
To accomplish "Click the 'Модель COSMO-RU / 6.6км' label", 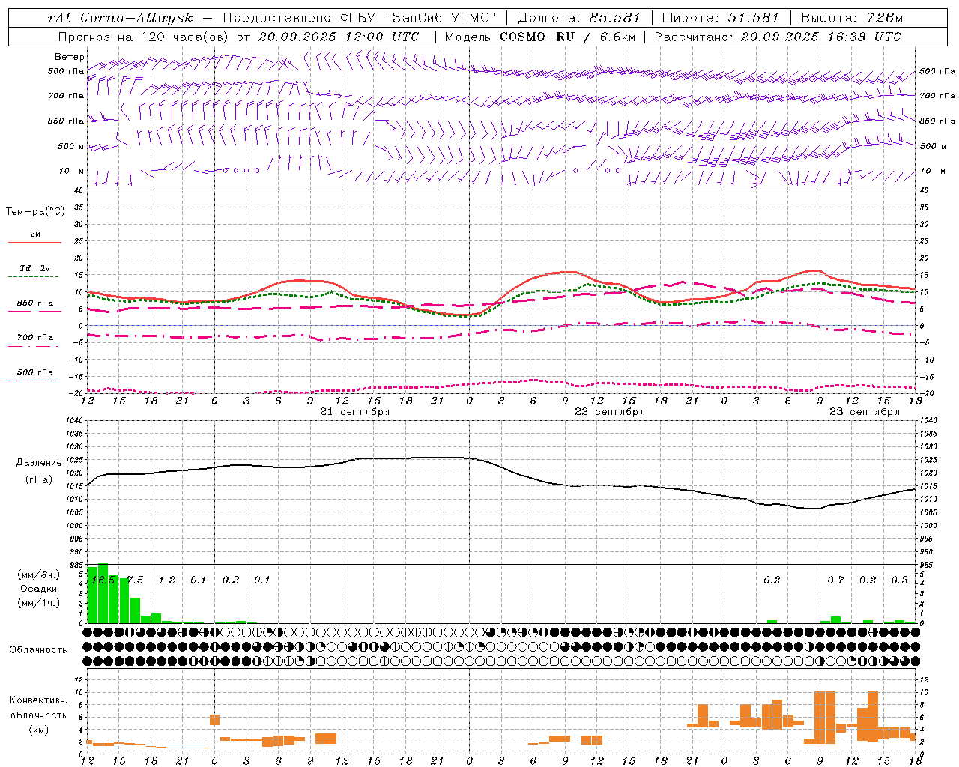I will (539, 37).
